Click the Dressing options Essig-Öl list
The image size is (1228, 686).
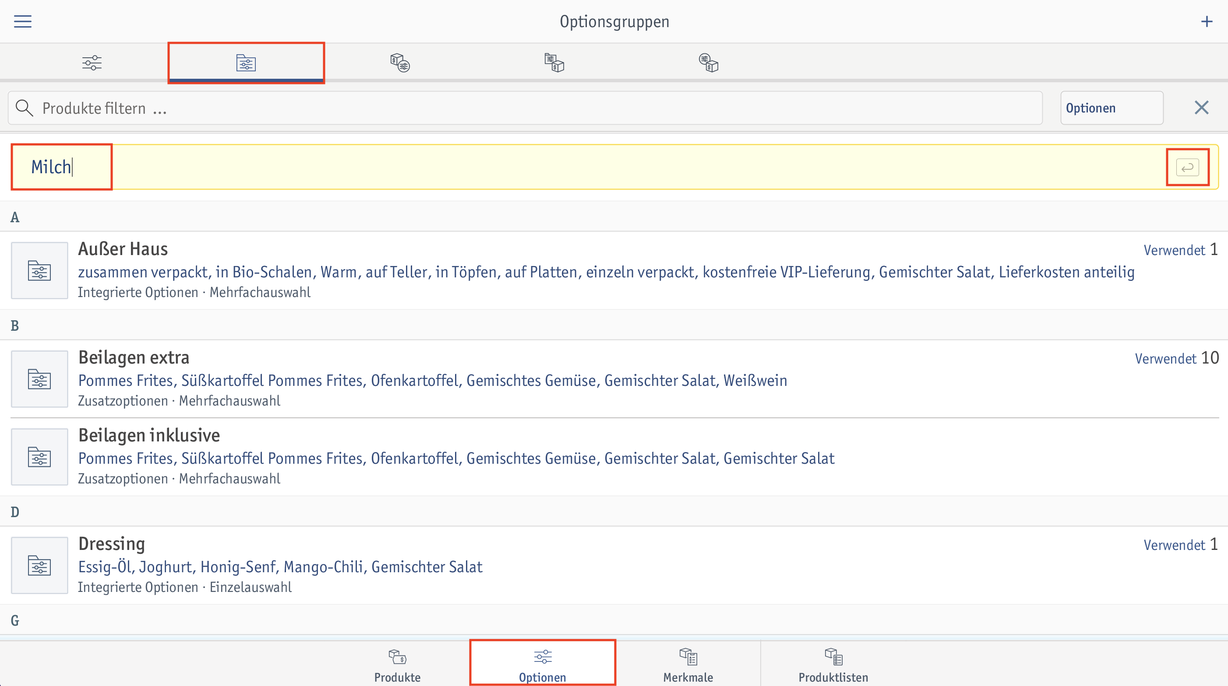coord(280,567)
